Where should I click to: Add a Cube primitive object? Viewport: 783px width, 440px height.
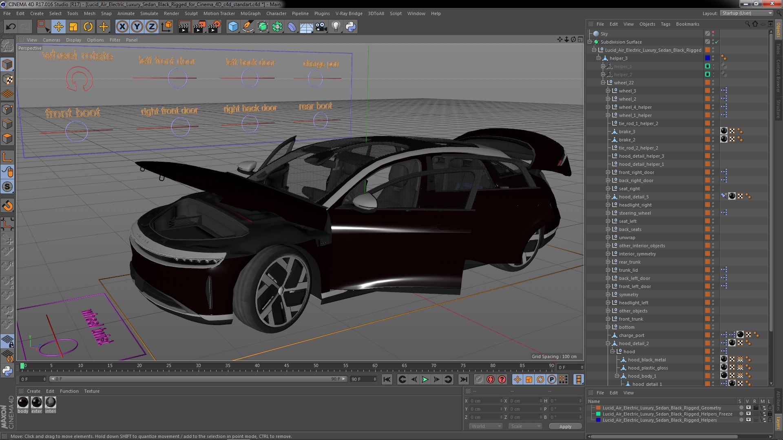[x=233, y=27]
